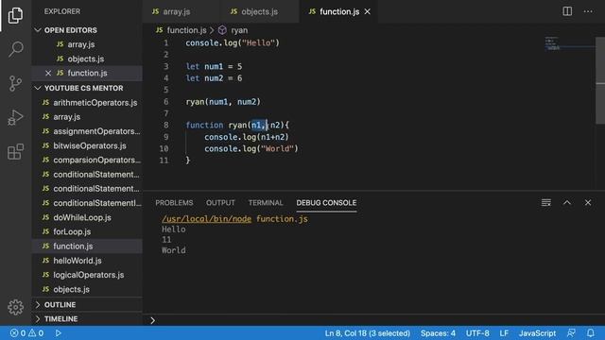The image size is (605, 340).
Task: Click the ryan breadcrumb symbol
Action: tap(239, 30)
